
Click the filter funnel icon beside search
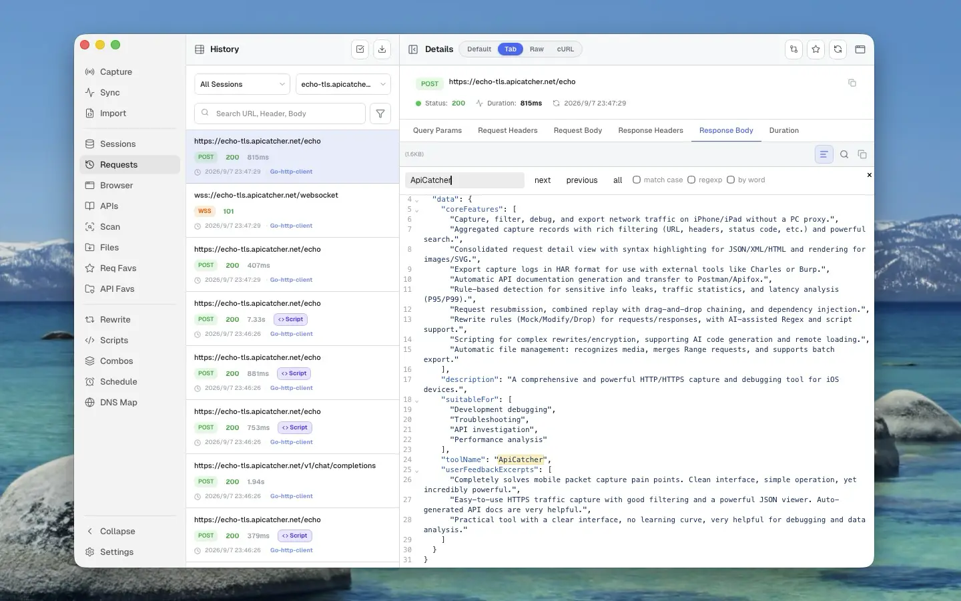pos(380,114)
